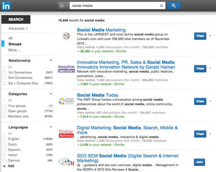Click the blue magnifier search button

click(174, 6)
